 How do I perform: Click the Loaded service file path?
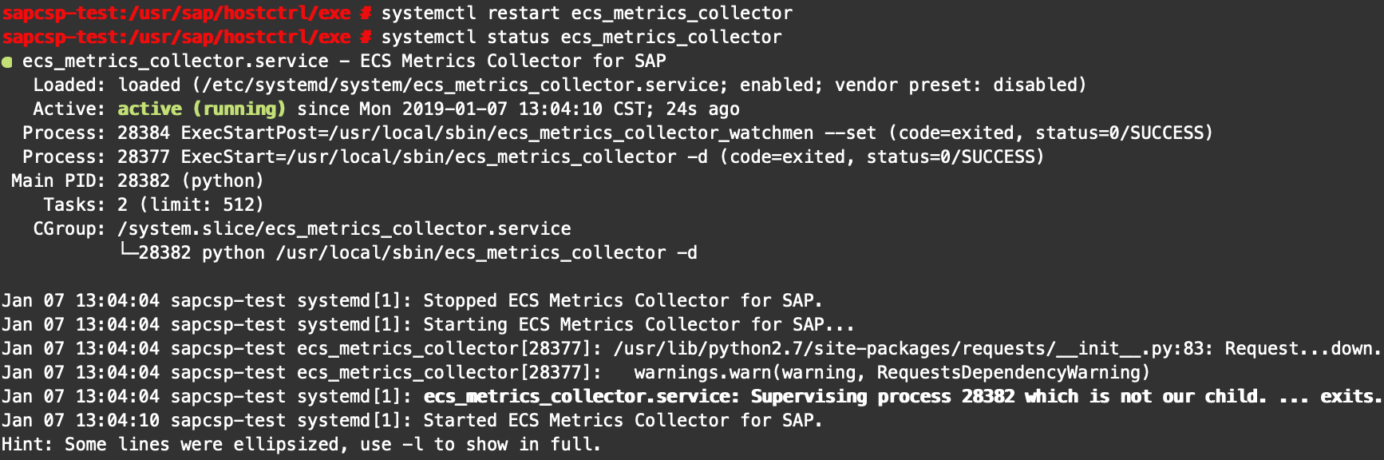point(465,85)
